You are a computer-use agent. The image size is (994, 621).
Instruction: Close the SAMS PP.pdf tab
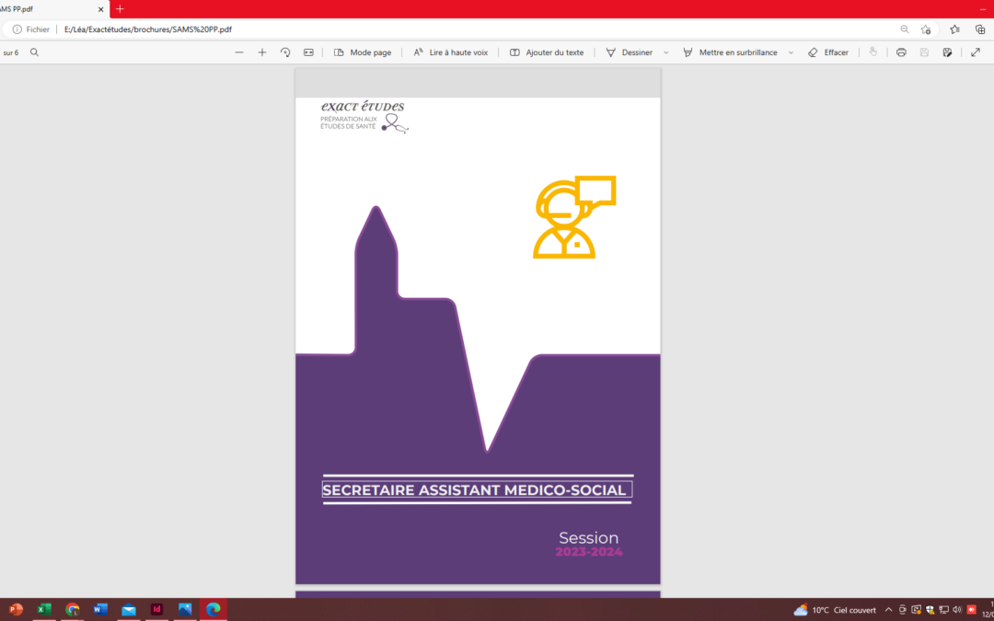tap(101, 9)
